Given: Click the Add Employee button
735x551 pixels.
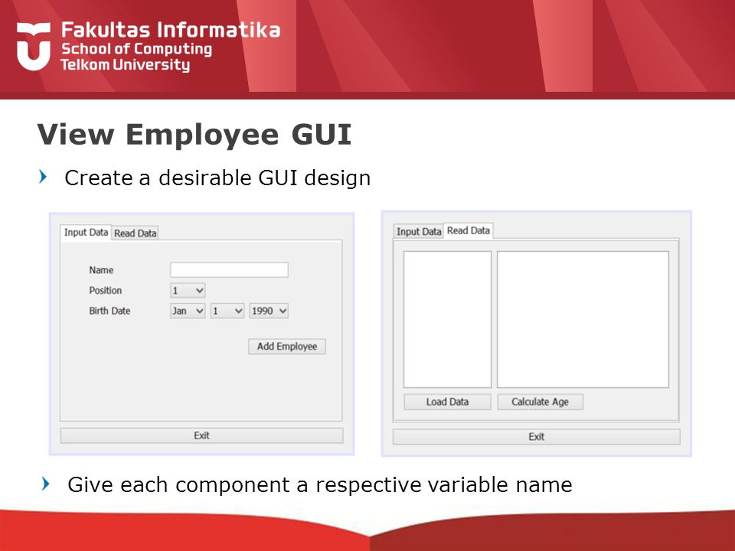Looking at the screenshot, I should [287, 346].
